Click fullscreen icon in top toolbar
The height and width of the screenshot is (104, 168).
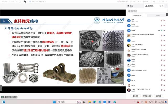[150, 2]
